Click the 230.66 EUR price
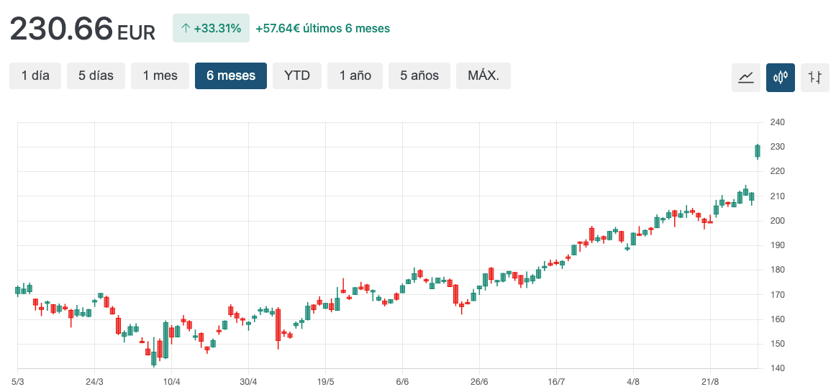This screenshot has width=836, height=392. (82, 29)
